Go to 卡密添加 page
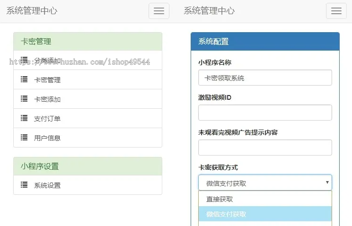The image size is (352, 226). [88, 99]
